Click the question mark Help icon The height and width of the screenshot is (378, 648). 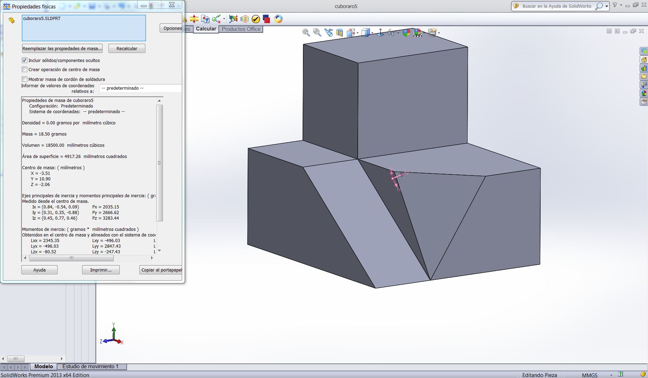click(x=615, y=5)
